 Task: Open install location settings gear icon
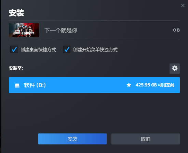tap(175, 69)
